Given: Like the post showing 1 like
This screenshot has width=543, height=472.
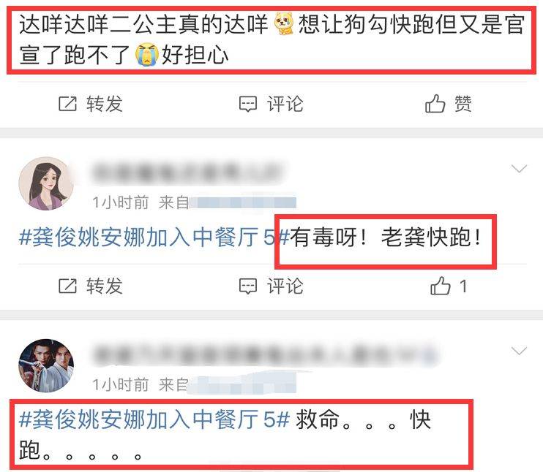Looking at the screenshot, I should (x=440, y=286).
